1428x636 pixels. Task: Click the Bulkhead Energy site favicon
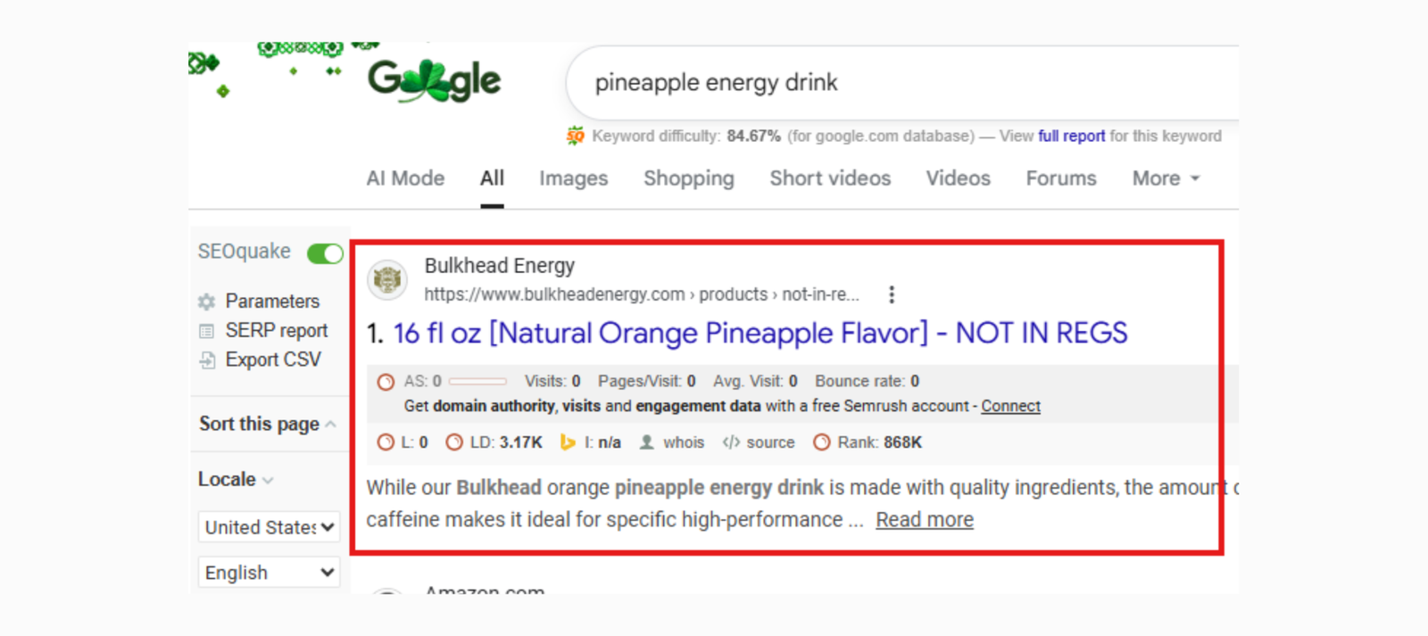(387, 280)
